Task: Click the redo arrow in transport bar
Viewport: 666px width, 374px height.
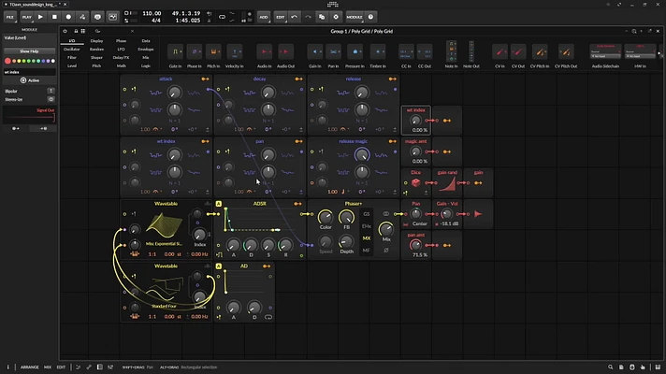Action: point(308,17)
